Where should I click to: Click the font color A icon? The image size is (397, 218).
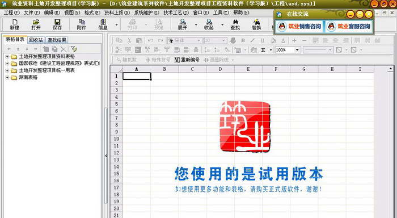[283, 40]
